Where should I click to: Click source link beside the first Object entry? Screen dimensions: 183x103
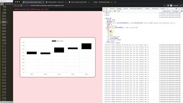(170, 13)
